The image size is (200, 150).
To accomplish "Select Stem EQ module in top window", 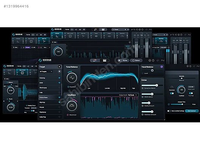I will tap(83, 35).
